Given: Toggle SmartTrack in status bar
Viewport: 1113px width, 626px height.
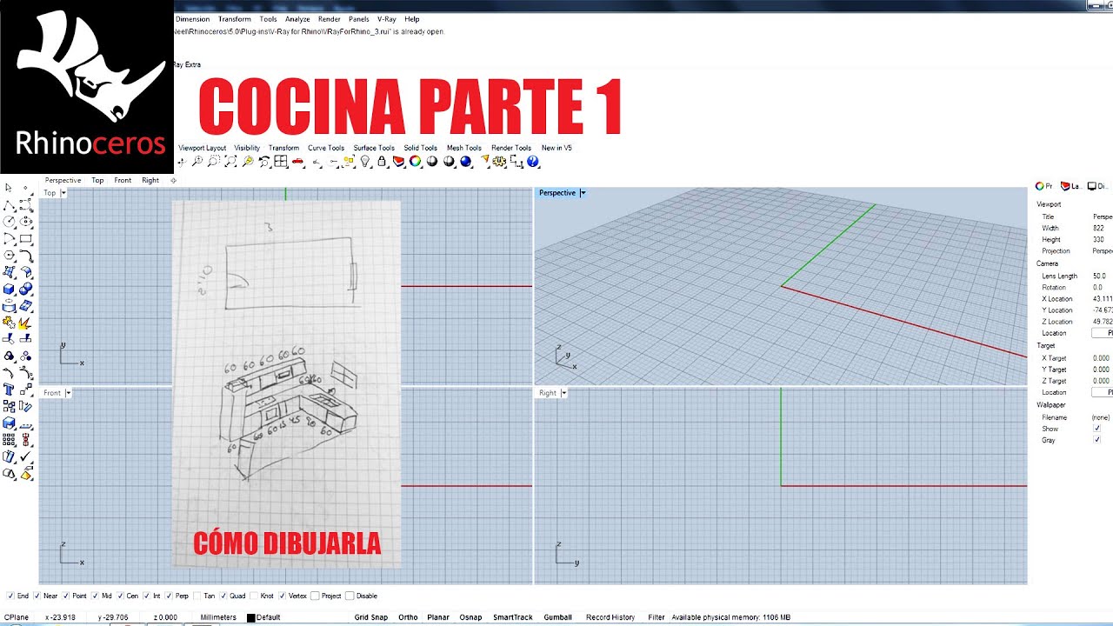Looking at the screenshot, I should (x=513, y=617).
